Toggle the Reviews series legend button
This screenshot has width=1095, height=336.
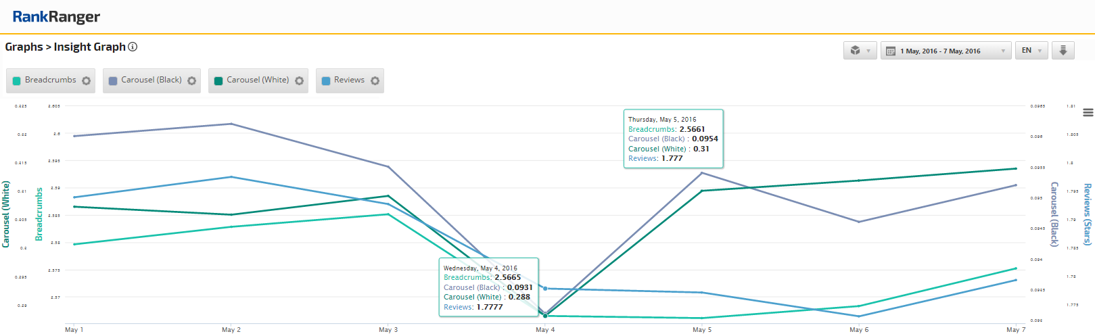click(349, 80)
